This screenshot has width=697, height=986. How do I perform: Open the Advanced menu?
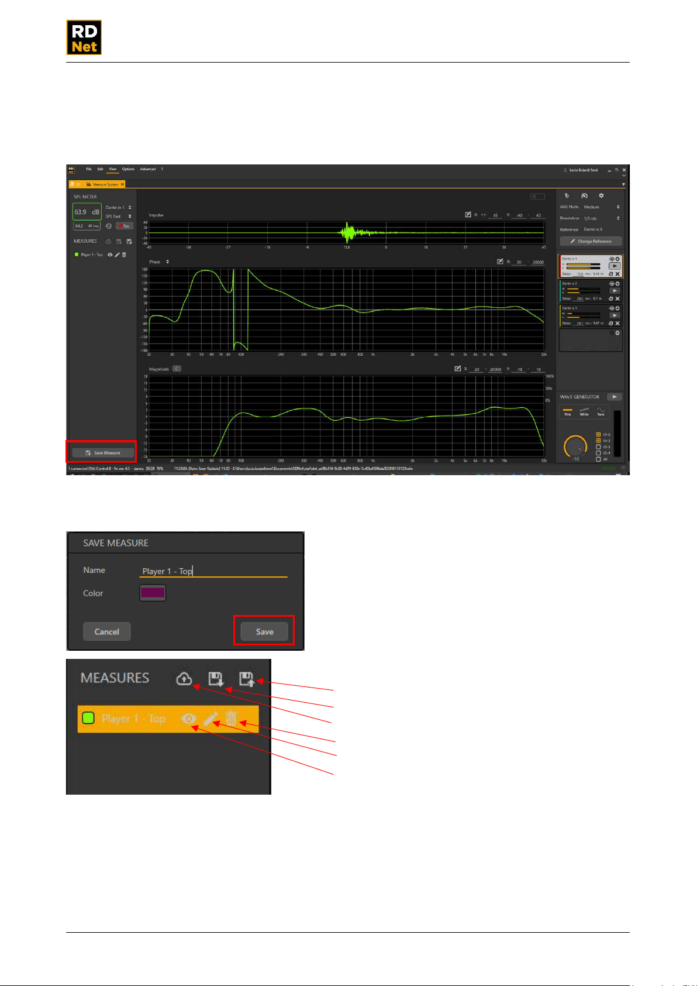tap(148, 169)
